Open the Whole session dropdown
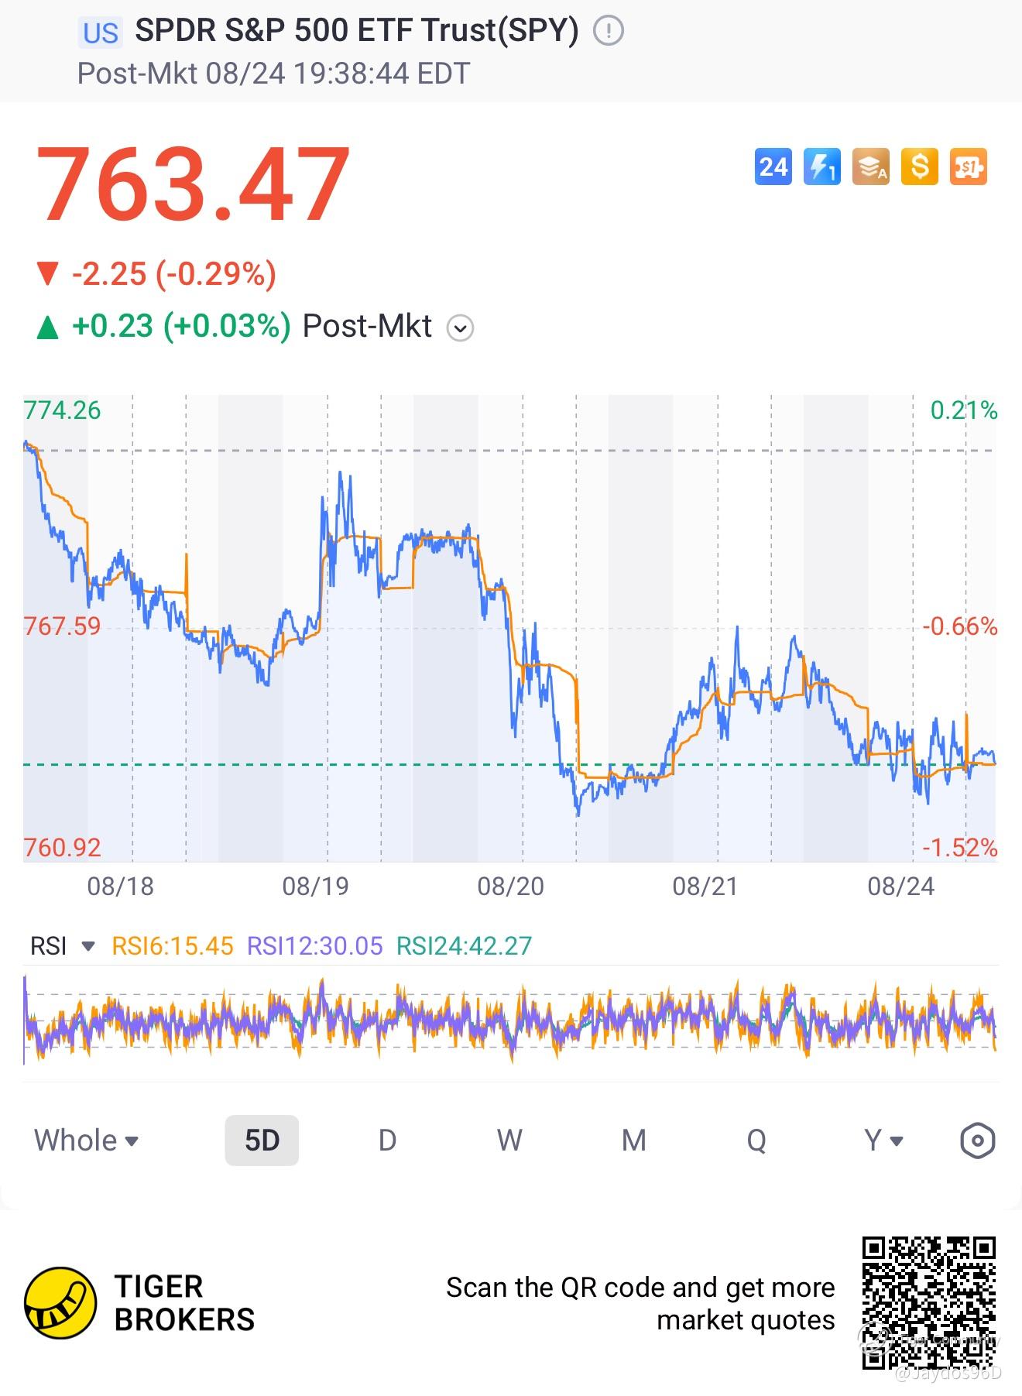Viewport: 1022px width, 1396px height. tap(86, 1140)
